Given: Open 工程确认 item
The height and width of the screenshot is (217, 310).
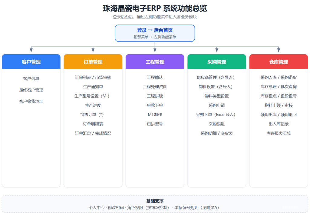Looking at the screenshot, I should 155,77.
